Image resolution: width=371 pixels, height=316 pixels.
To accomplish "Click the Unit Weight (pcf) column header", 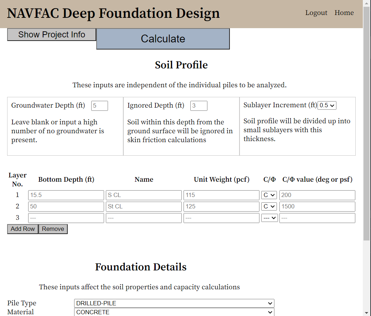I will click(x=222, y=180).
